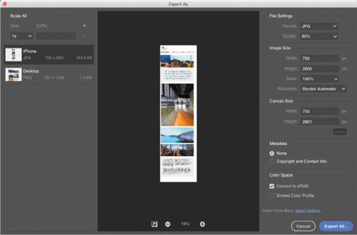Screen dimensions: 357x235
Task: Click the Export All button
Action: [x=335, y=226]
